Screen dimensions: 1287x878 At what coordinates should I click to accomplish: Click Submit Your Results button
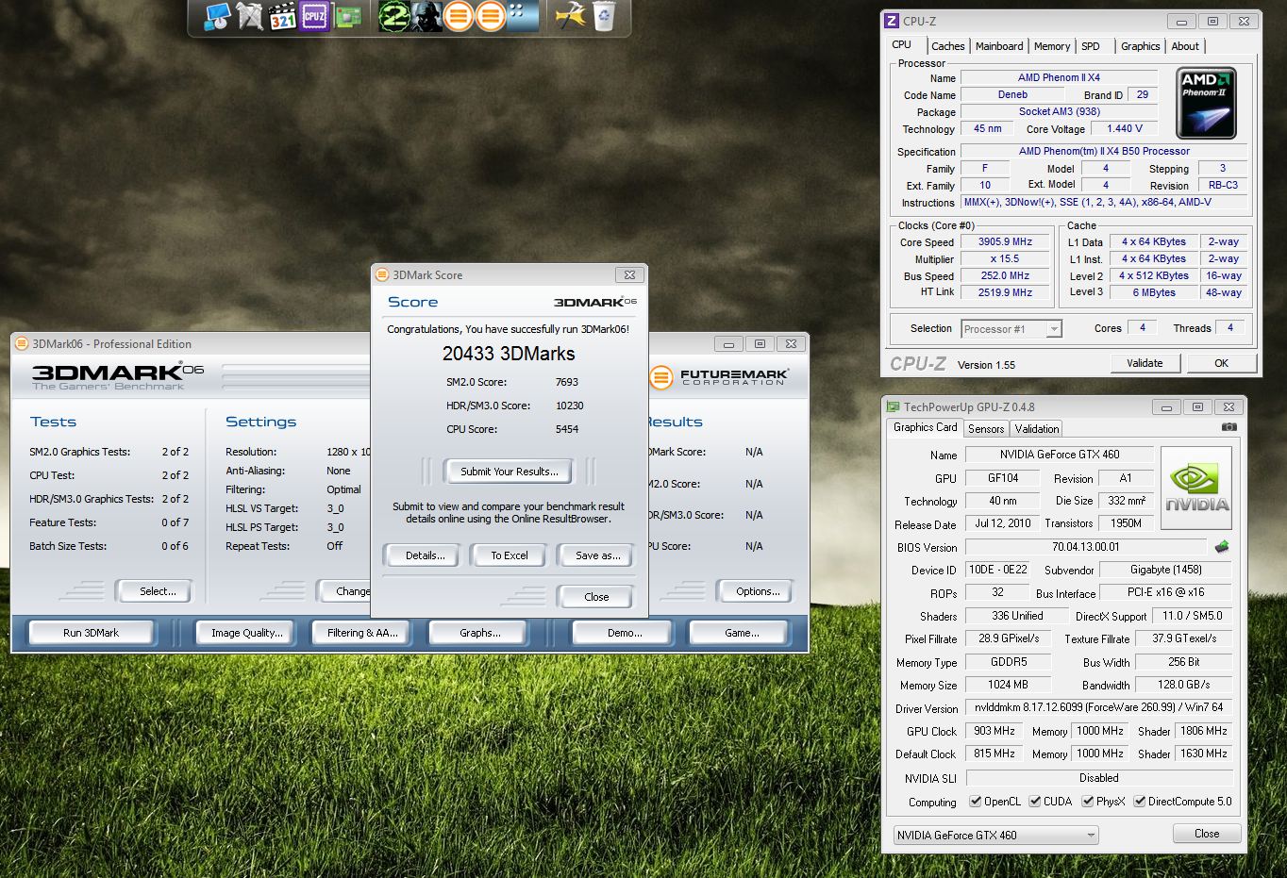(510, 472)
